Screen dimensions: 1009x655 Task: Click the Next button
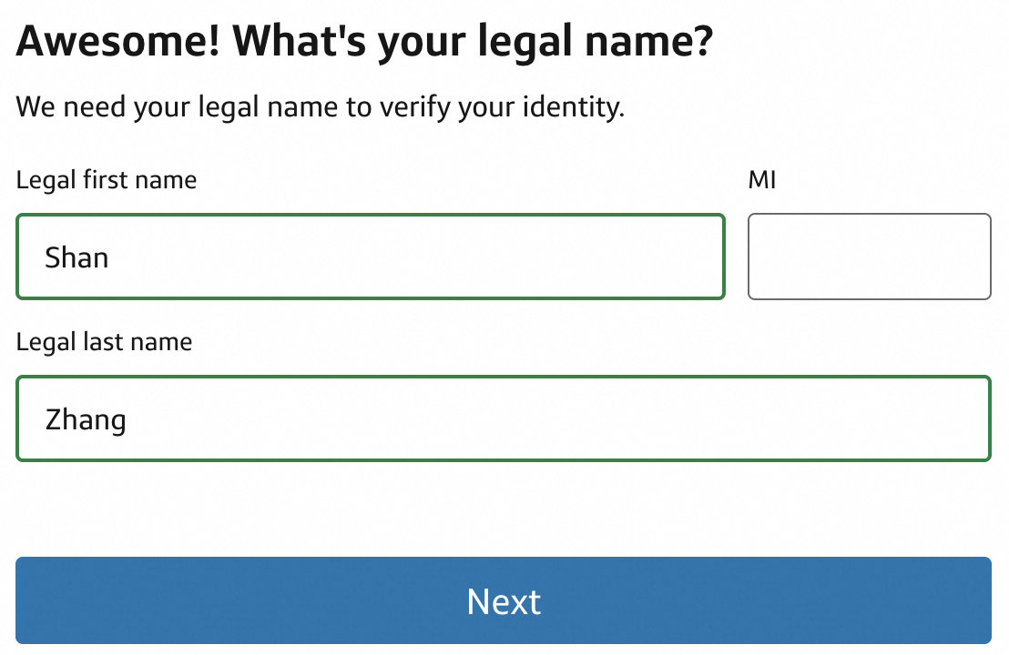point(503,600)
